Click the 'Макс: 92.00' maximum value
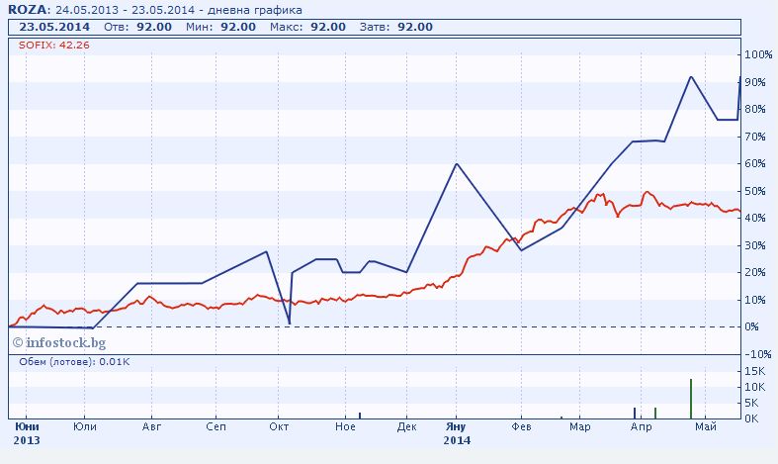The image size is (778, 464). click(x=307, y=27)
